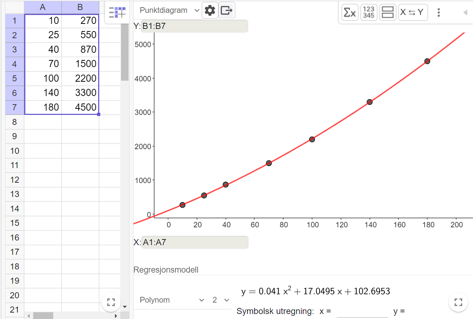Toggle the statistics sigma-x button
Image resolution: width=473 pixels, height=319 pixels.
tap(349, 12)
